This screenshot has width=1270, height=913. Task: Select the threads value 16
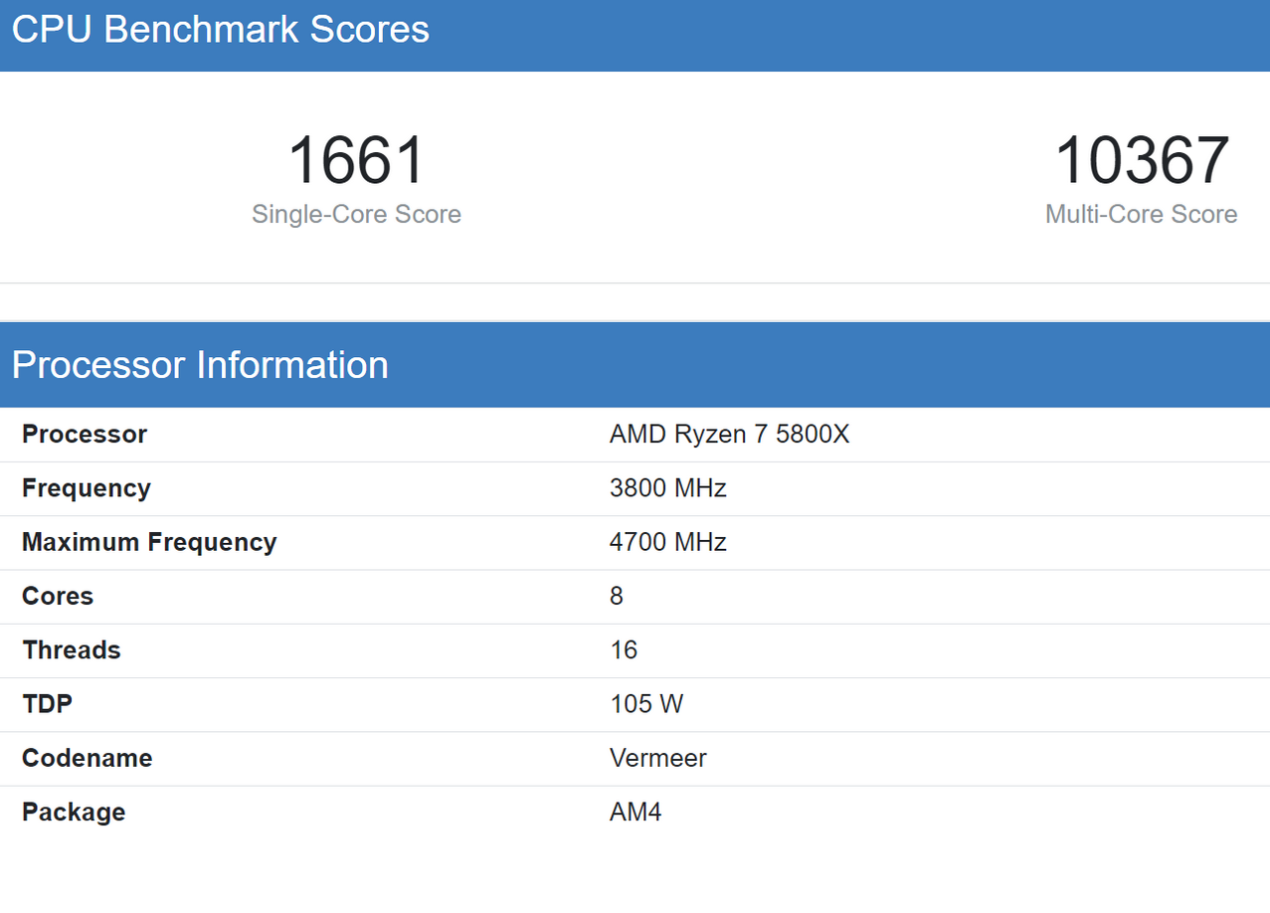tap(624, 649)
